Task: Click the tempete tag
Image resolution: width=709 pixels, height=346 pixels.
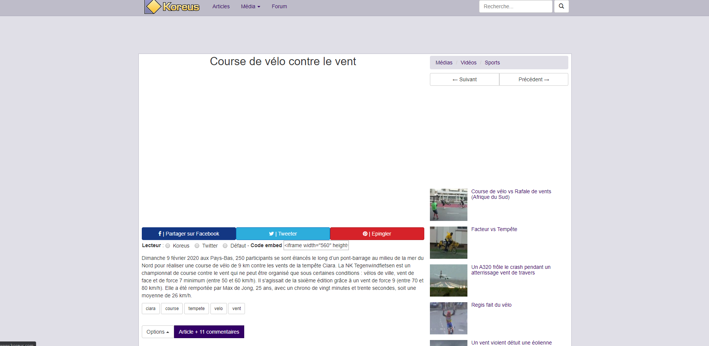Action: click(197, 309)
